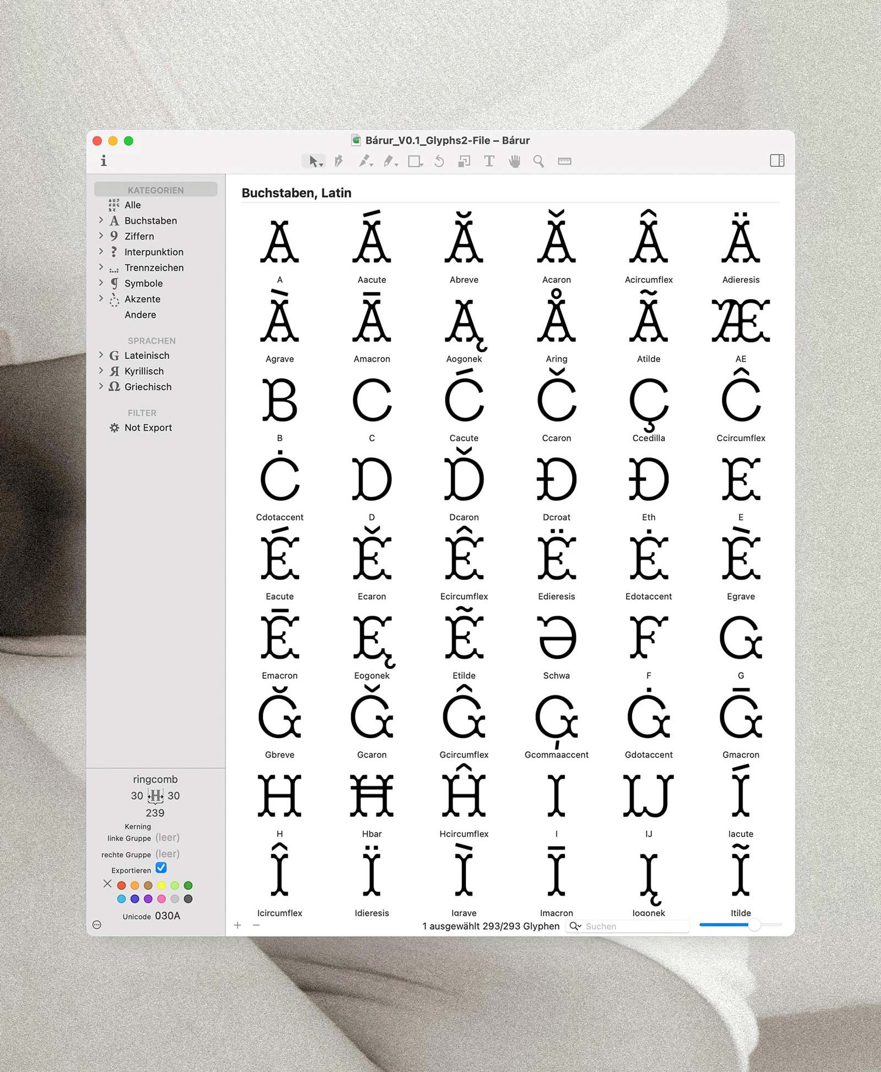This screenshot has width=881, height=1072.
Task: Apply the red color label
Action: (x=122, y=885)
